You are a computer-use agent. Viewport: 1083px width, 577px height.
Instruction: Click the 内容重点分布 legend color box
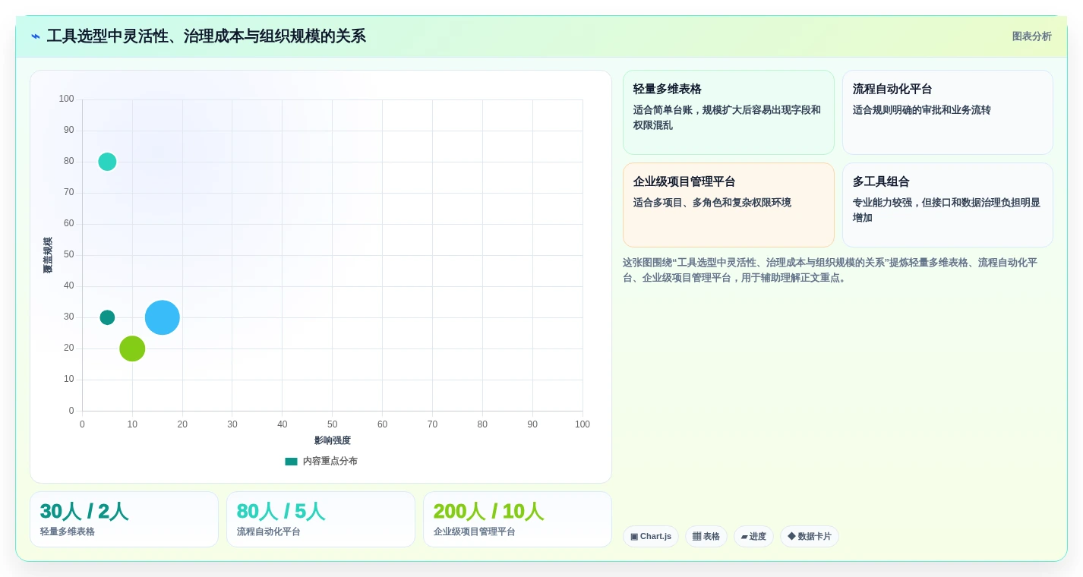291,462
